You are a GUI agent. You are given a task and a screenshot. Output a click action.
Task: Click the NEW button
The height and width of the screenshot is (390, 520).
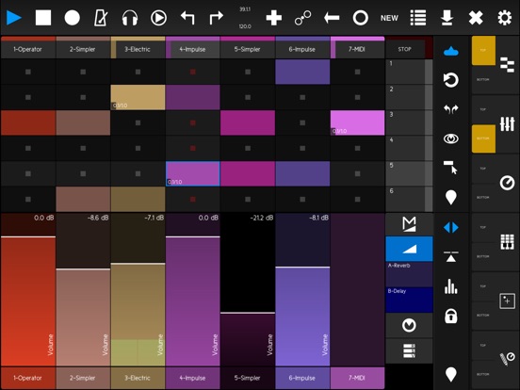[389, 18]
